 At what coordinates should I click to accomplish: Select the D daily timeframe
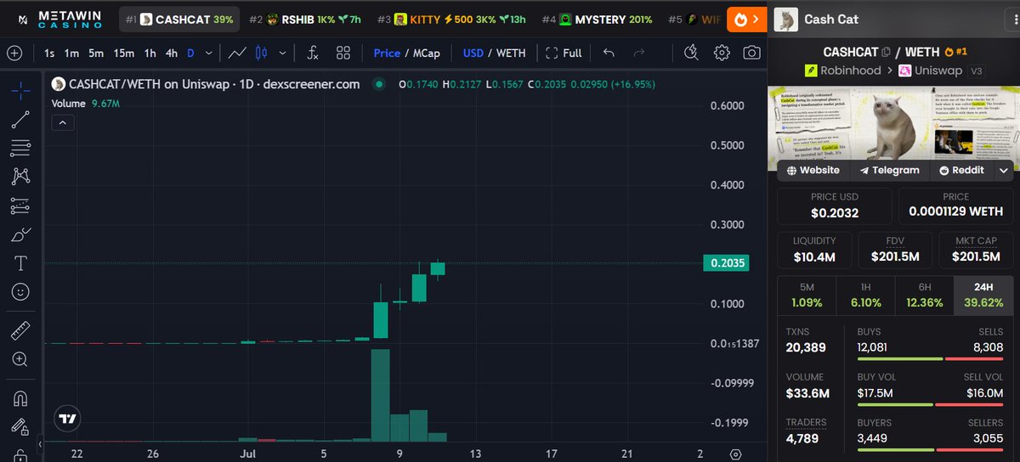(x=190, y=53)
